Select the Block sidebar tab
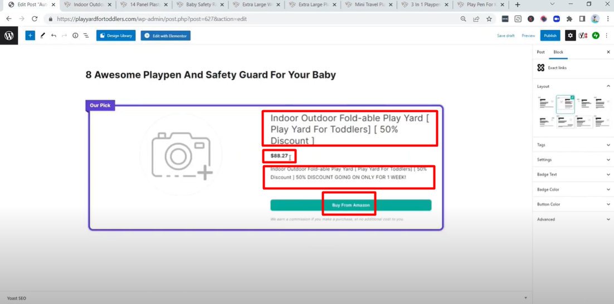Viewport: 614px width, 304px height. coord(558,52)
